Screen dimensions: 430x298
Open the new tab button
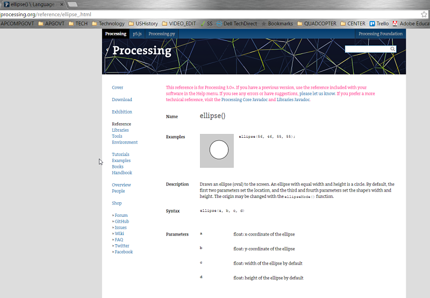point(72,4)
